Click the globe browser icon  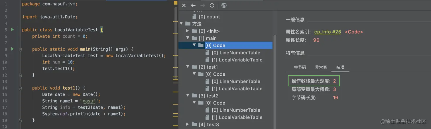[224, 5]
